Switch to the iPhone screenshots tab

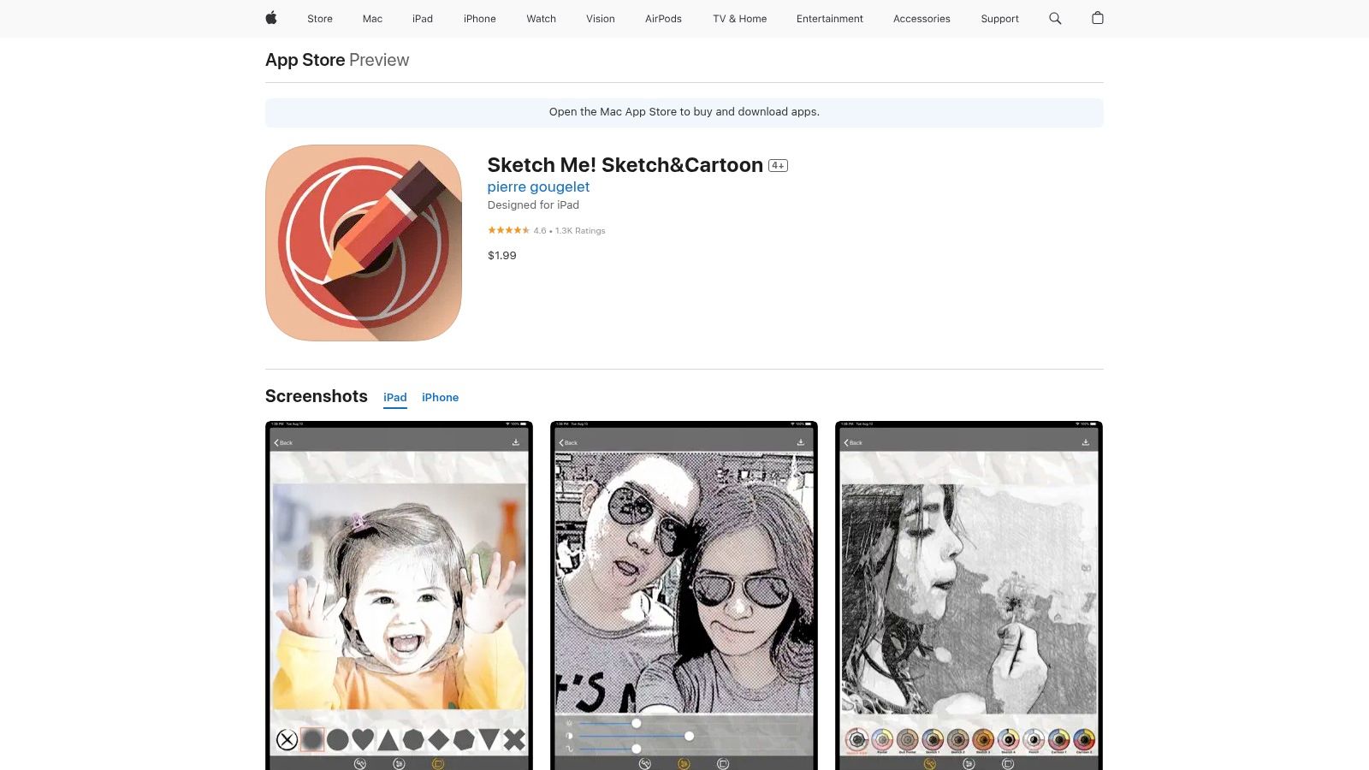pyautogui.click(x=440, y=398)
